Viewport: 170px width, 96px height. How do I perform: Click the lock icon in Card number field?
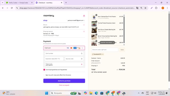tap(82, 53)
